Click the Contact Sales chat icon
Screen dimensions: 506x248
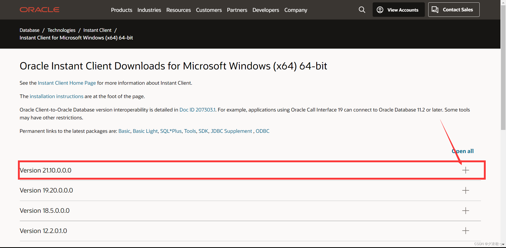click(435, 9)
